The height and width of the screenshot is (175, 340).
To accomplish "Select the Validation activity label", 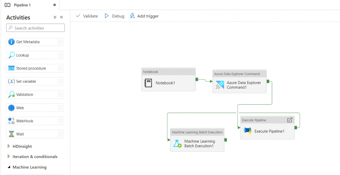I will pyautogui.click(x=25, y=95).
